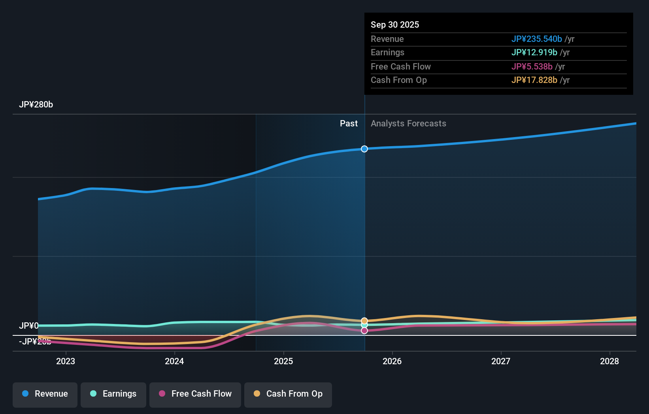This screenshot has height=414, width=649.
Task: Click the orange Cash From Op legend dot
Action: pos(257,394)
